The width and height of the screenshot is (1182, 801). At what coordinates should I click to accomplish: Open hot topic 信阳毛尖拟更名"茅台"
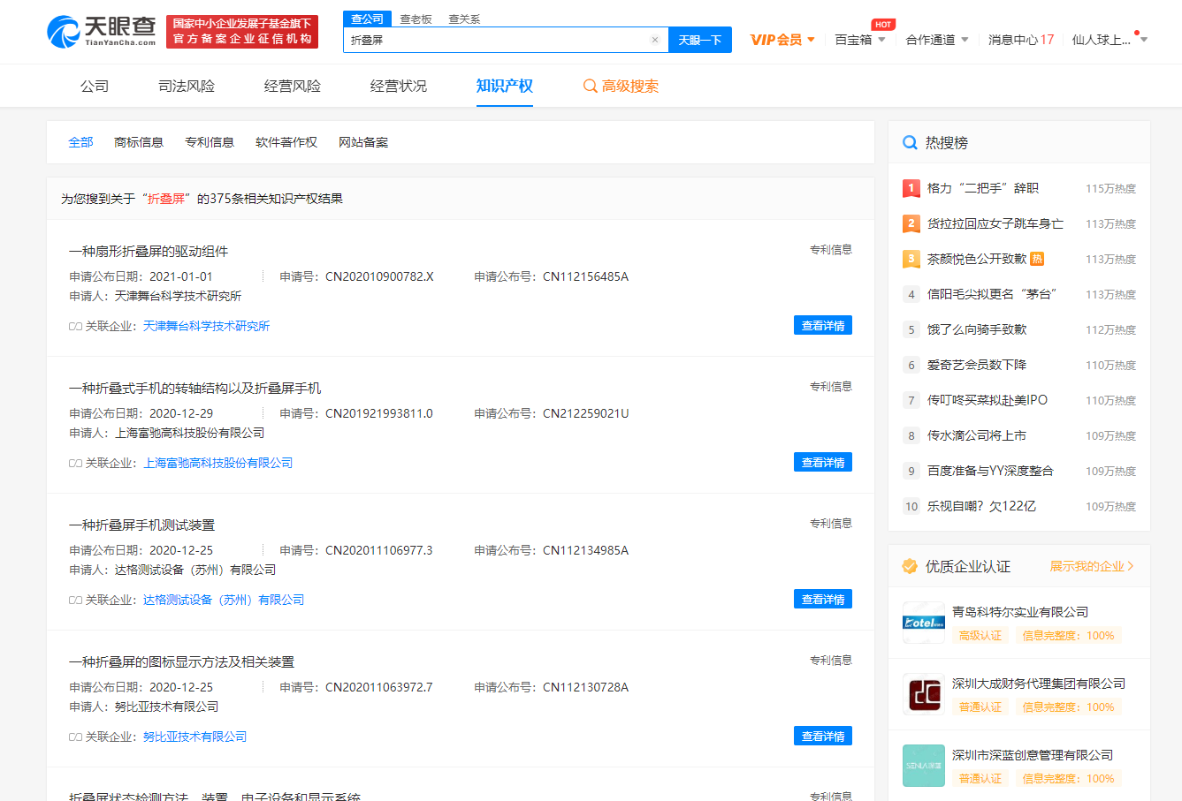[992, 294]
